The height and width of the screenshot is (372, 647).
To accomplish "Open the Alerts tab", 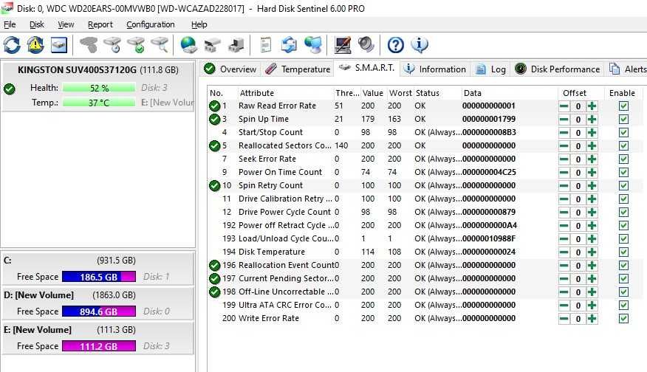I will click(x=628, y=69).
